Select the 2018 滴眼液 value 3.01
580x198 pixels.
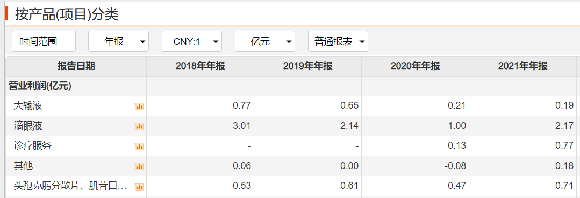[242, 126]
